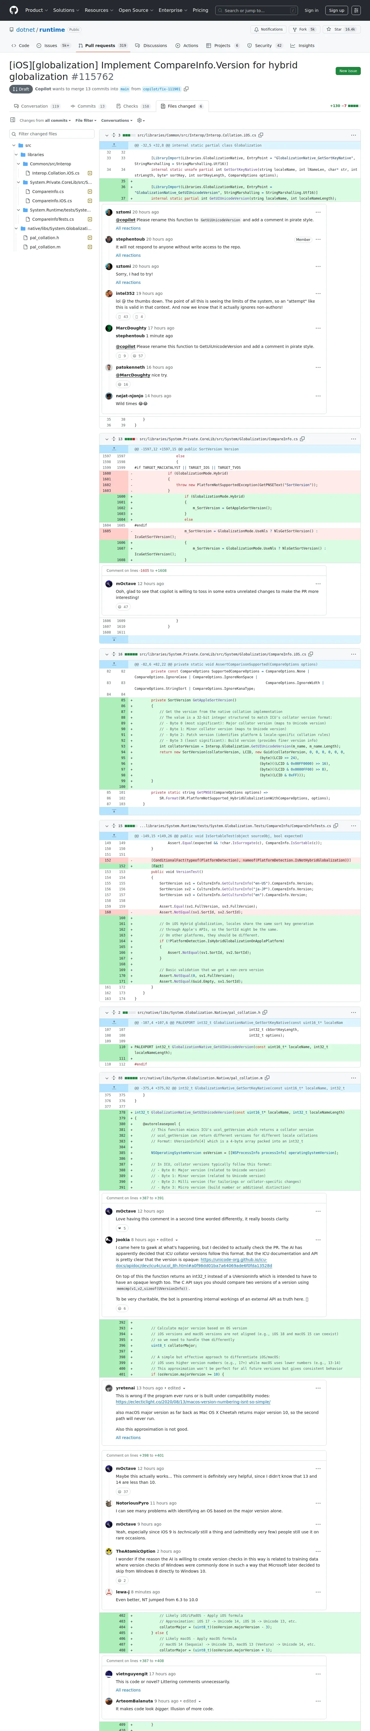Open options menu for CompareInfo.cs diff

point(353,439)
